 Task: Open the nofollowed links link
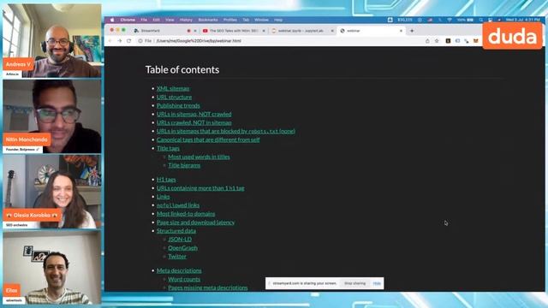(178, 205)
